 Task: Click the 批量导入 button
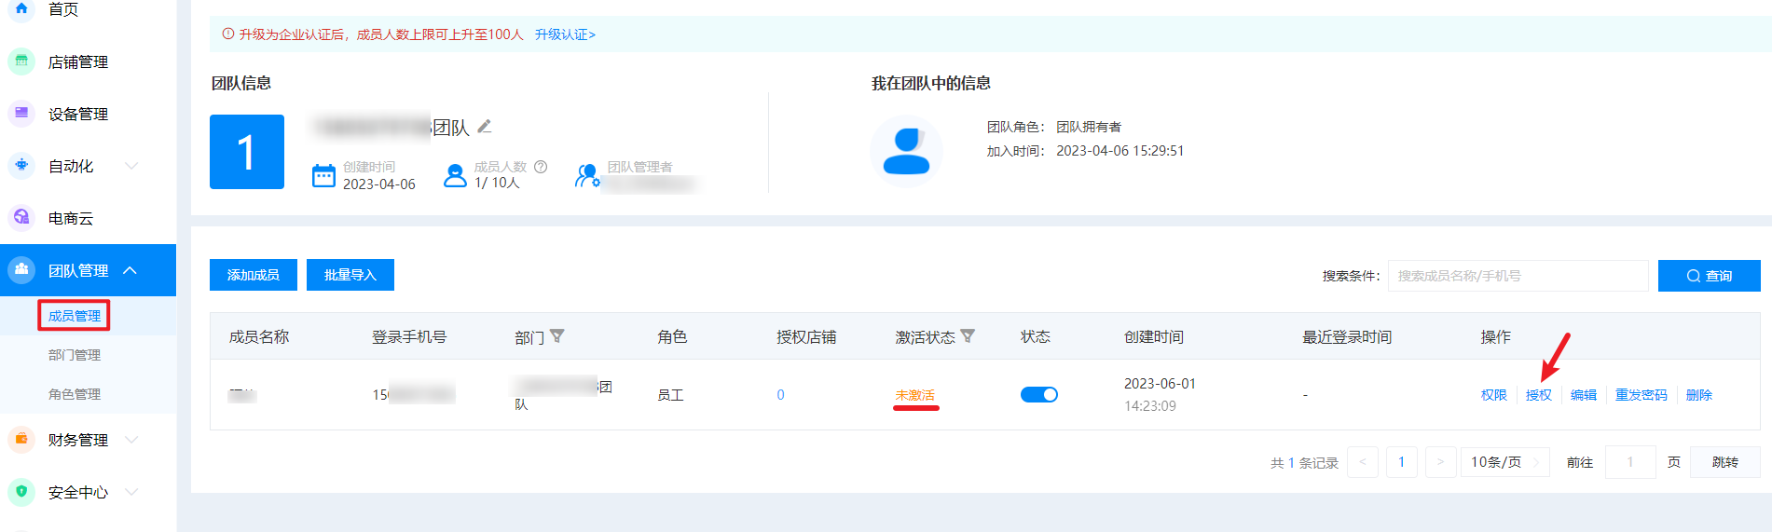point(350,275)
